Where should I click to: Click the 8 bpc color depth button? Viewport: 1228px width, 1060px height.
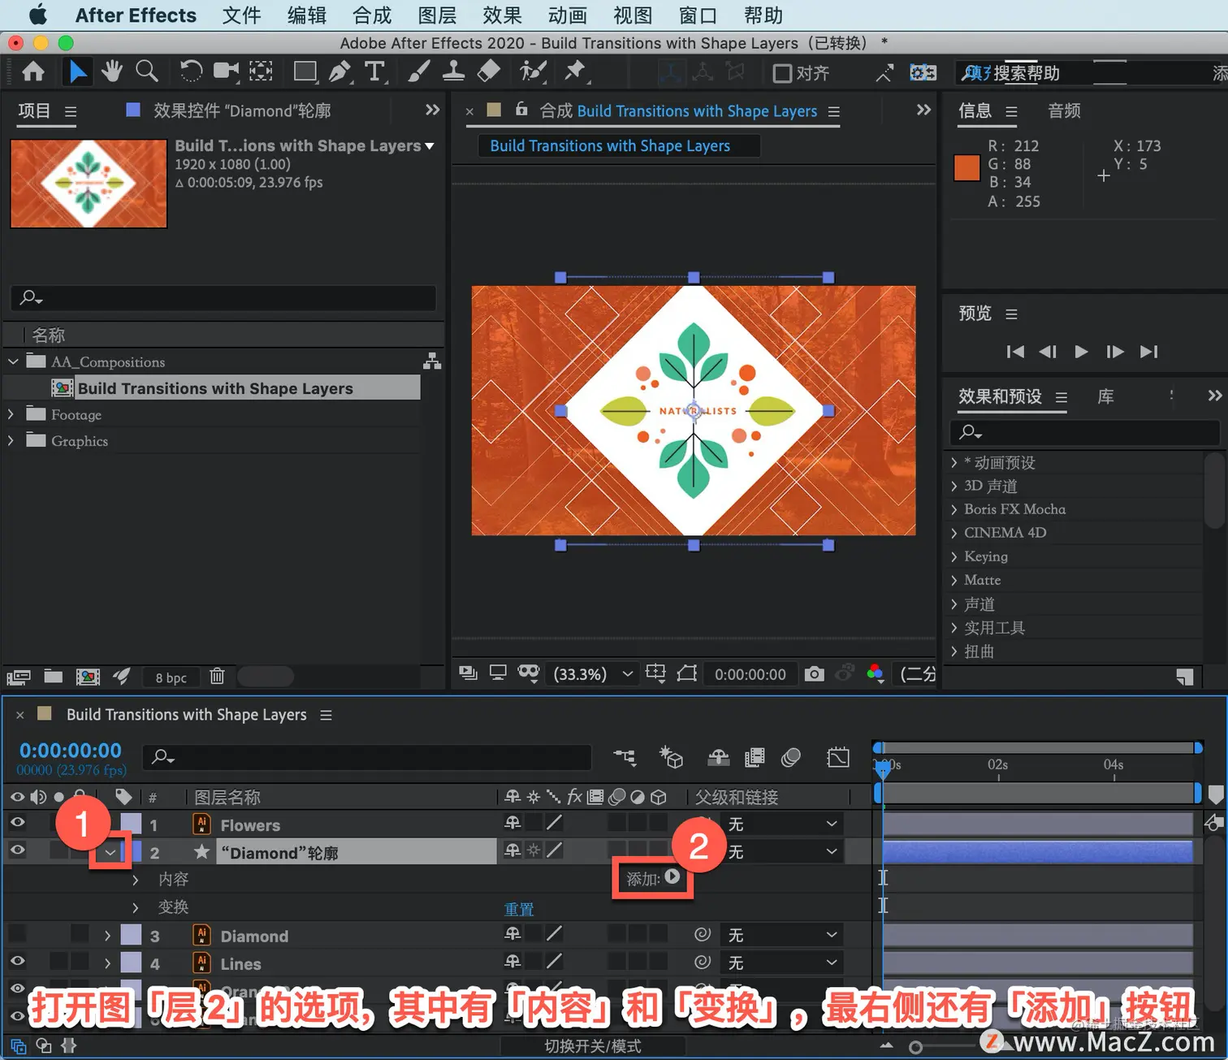(x=171, y=677)
